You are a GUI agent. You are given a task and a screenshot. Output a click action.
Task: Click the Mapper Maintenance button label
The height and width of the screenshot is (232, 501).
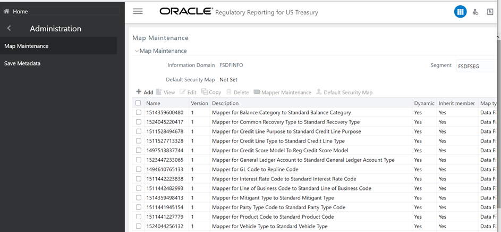pos(286,92)
